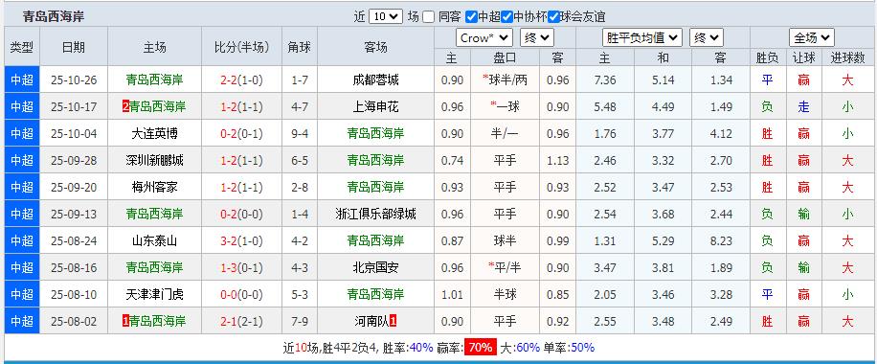Image resolution: width=877 pixels, height=364 pixels.
Task: Click the 2-1(2-1) score on 25-08-02
Action: tap(241, 322)
